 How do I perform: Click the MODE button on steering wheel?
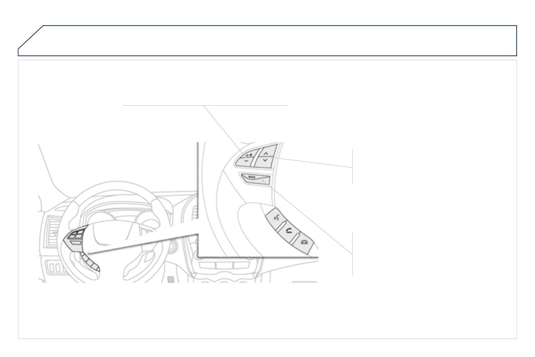(x=256, y=178)
